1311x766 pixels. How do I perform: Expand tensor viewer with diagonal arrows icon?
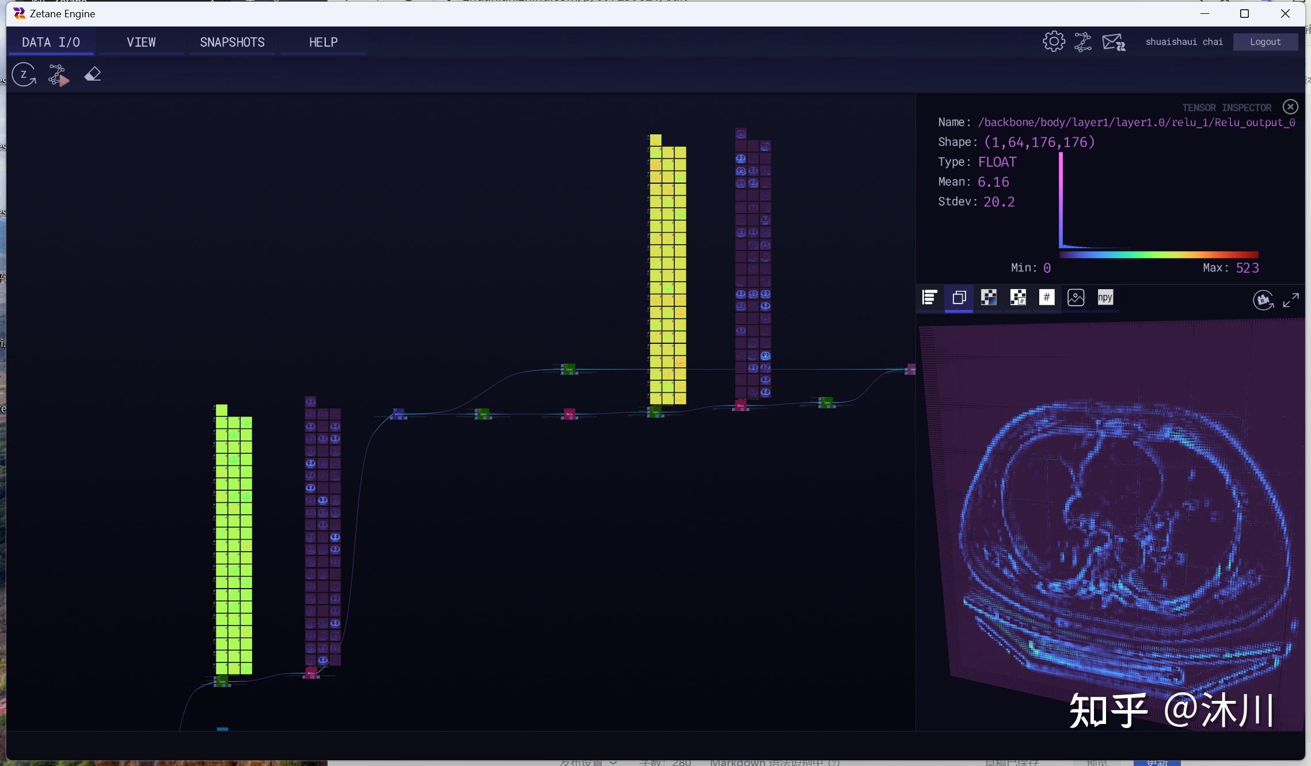(1291, 300)
